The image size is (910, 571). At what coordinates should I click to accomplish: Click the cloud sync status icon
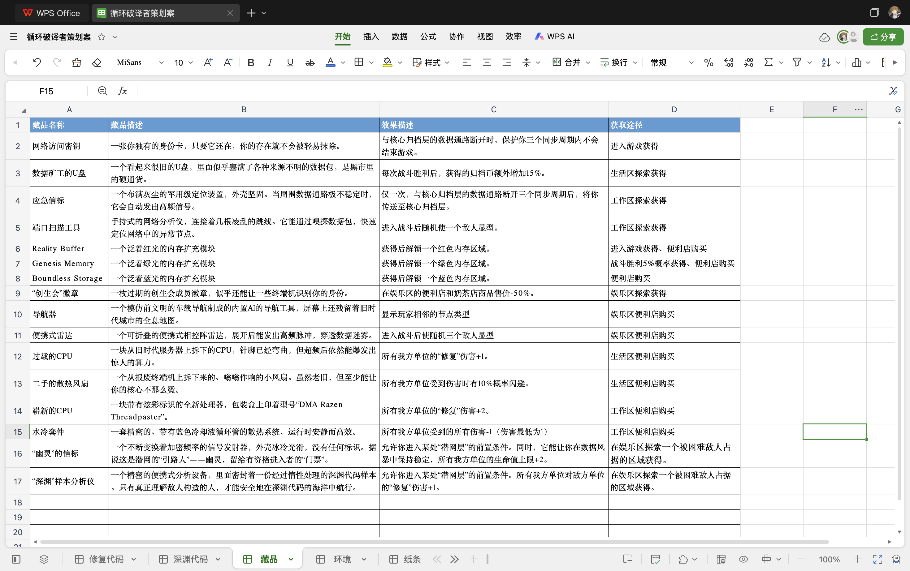824,37
